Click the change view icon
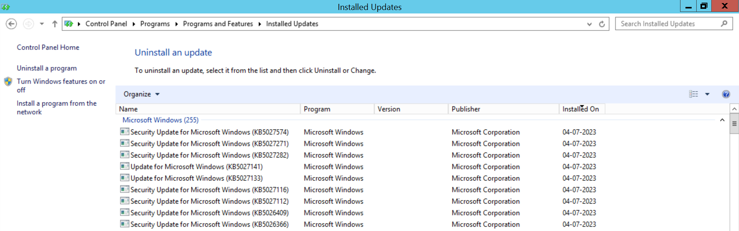 pos(693,94)
